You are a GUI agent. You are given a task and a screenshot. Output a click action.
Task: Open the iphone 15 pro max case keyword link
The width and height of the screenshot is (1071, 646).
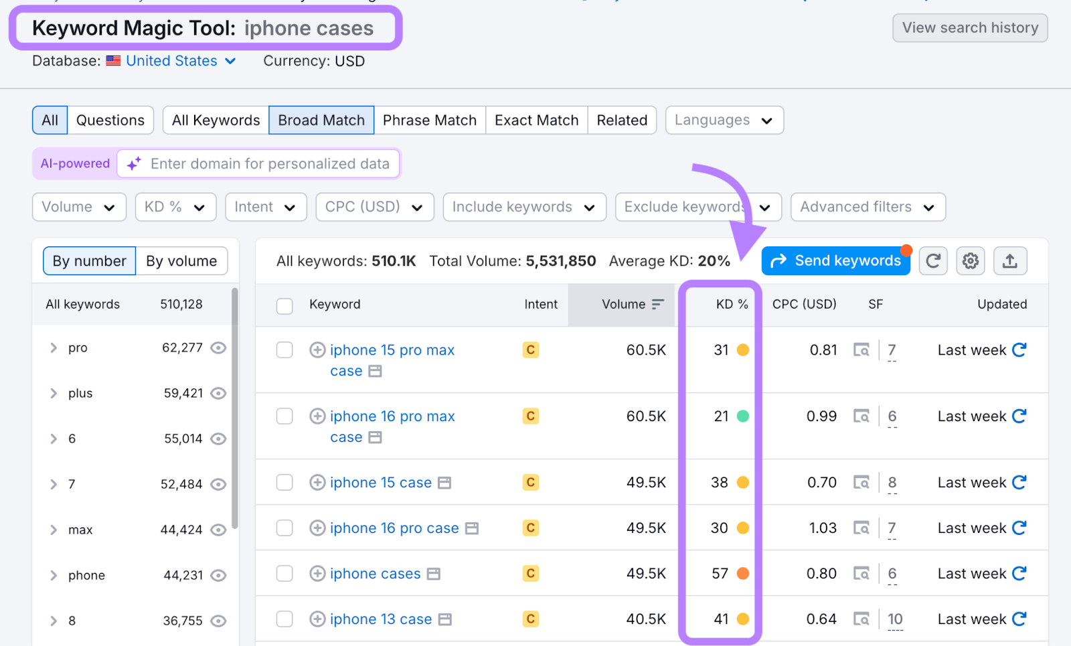pyautogui.click(x=392, y=349)
